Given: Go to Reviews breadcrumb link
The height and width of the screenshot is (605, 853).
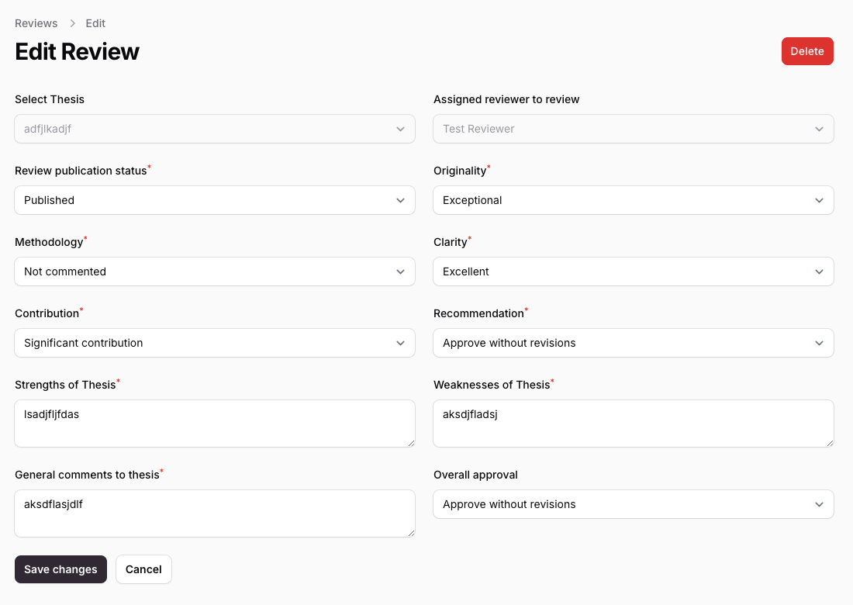Looking at the screenshot, I should 36,23.
